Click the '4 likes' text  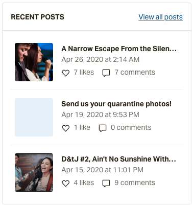click(x=84, y=183)
